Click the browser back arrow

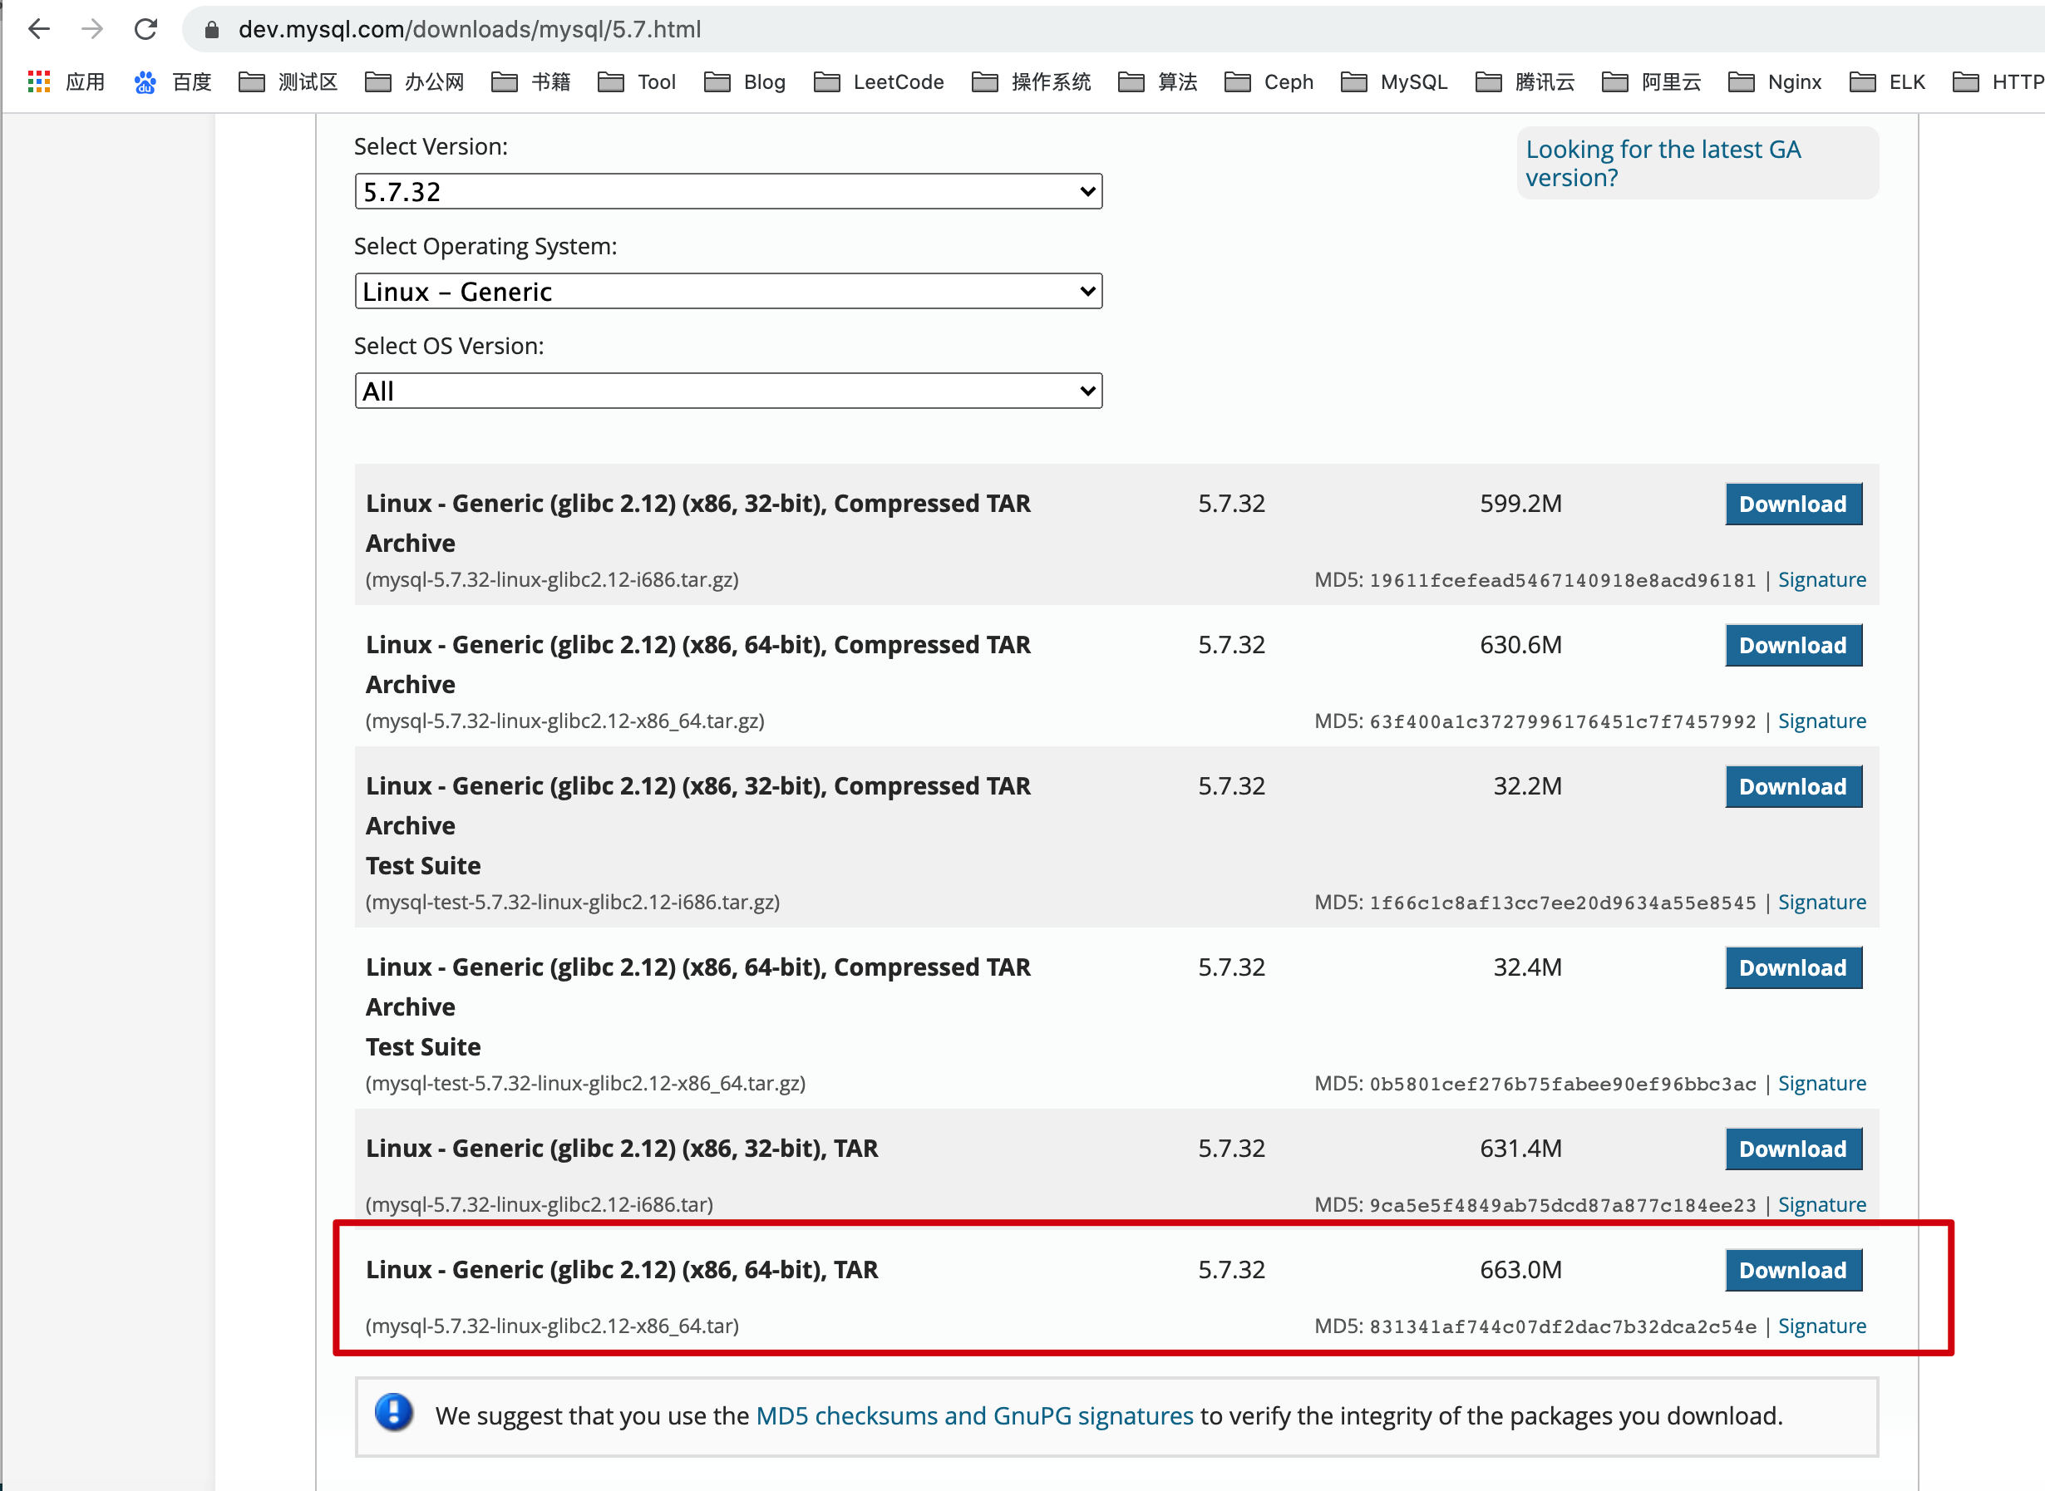coord(39,29)
